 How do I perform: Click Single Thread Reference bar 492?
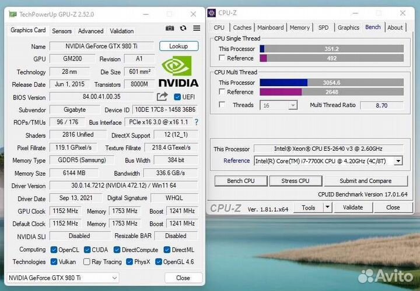(331, 58)
